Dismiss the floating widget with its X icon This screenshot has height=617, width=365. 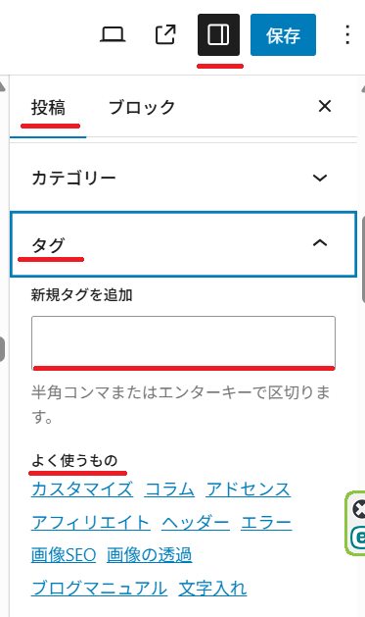tap(359, 509)
